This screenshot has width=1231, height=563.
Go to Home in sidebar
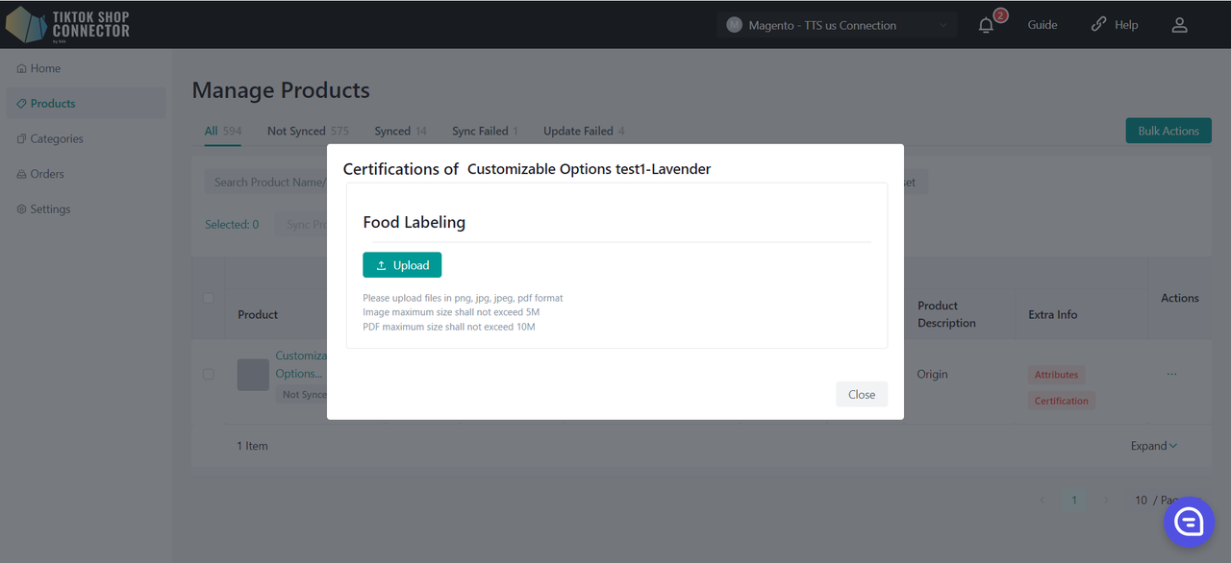pyautogui.click(x=45, y=68)
